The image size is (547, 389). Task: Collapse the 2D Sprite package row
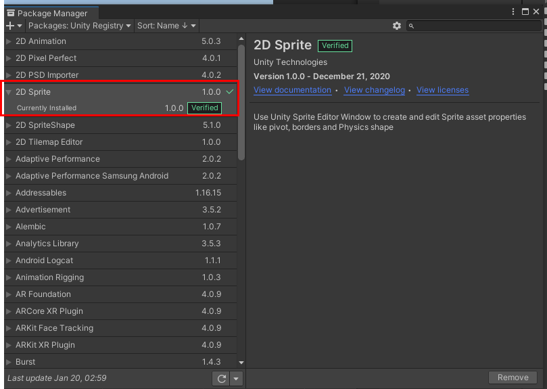pyautogui.click(x=9, y=92)
